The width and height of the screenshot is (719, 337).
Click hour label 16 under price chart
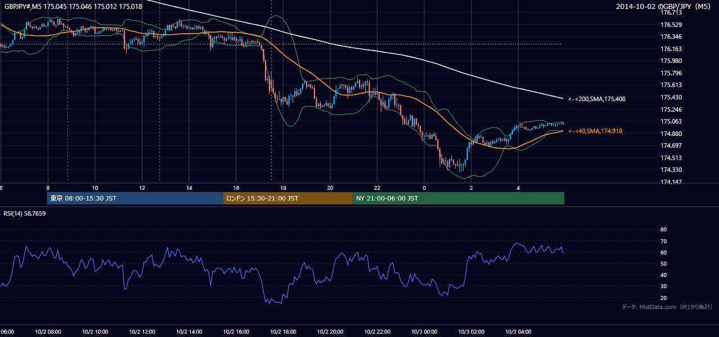[236, 188]
